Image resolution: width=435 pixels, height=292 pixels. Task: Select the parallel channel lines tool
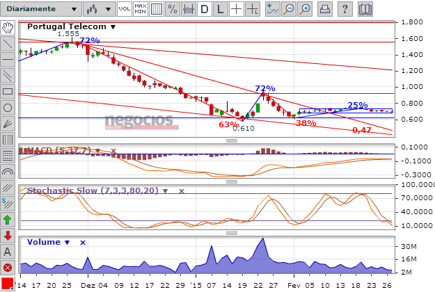point(8,76)
